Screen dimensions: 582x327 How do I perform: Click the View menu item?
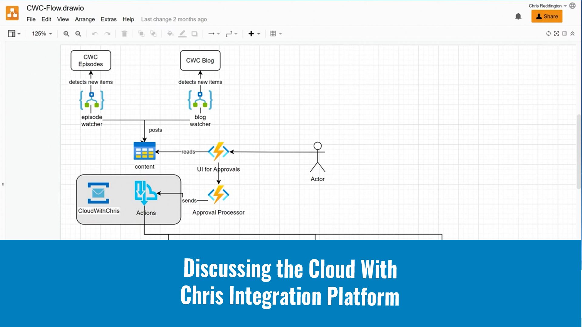click(62, 19)
